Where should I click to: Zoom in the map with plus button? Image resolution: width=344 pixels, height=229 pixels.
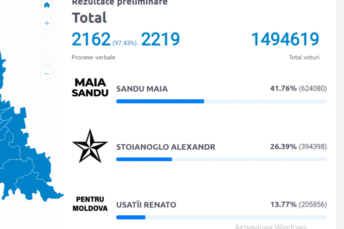click(47, 23)
